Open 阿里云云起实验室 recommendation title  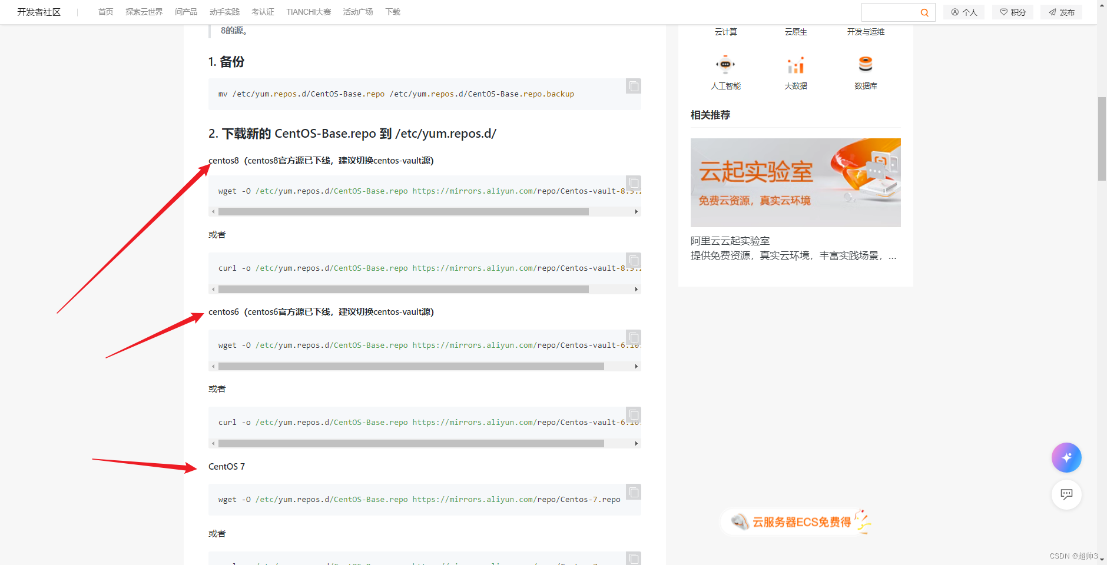coord(730,241)
